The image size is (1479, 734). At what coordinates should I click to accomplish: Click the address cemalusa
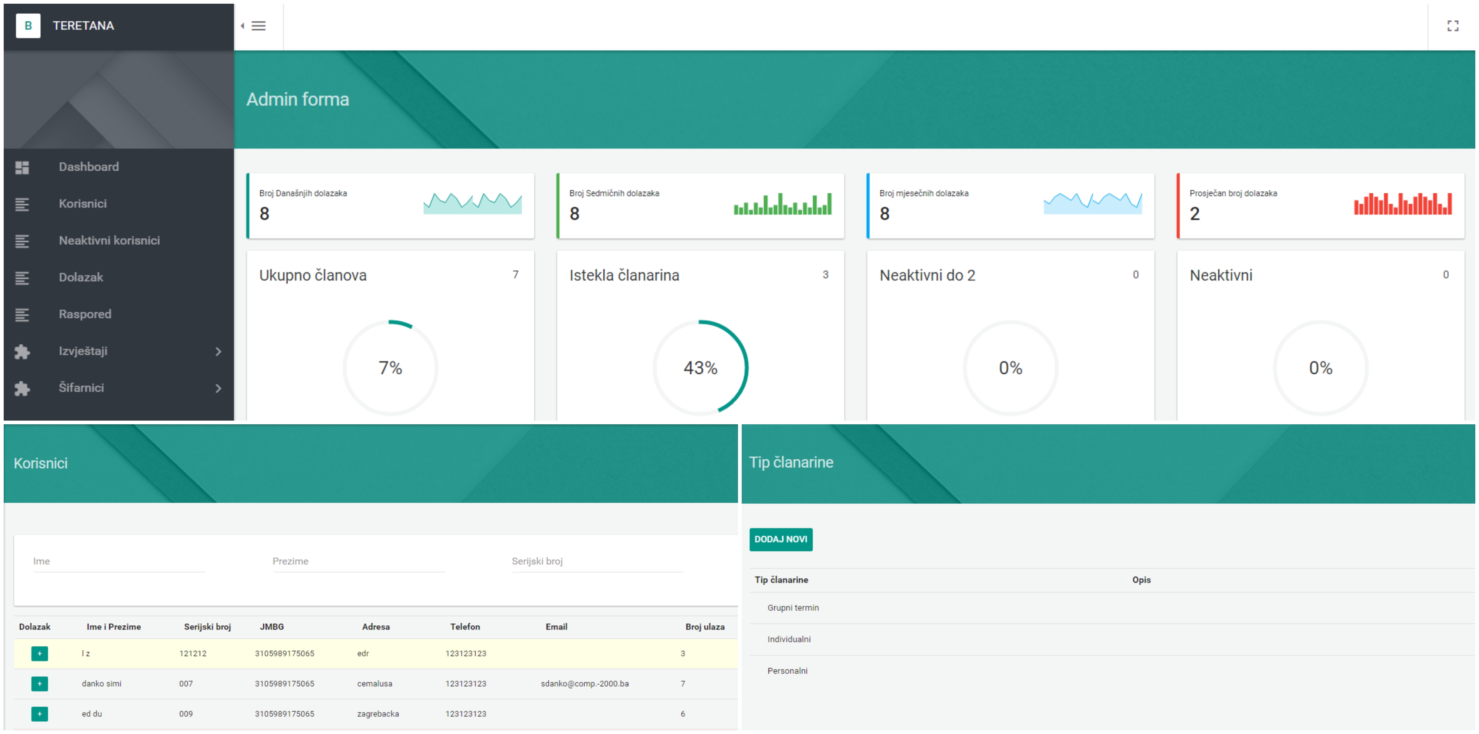coord(374,684)
